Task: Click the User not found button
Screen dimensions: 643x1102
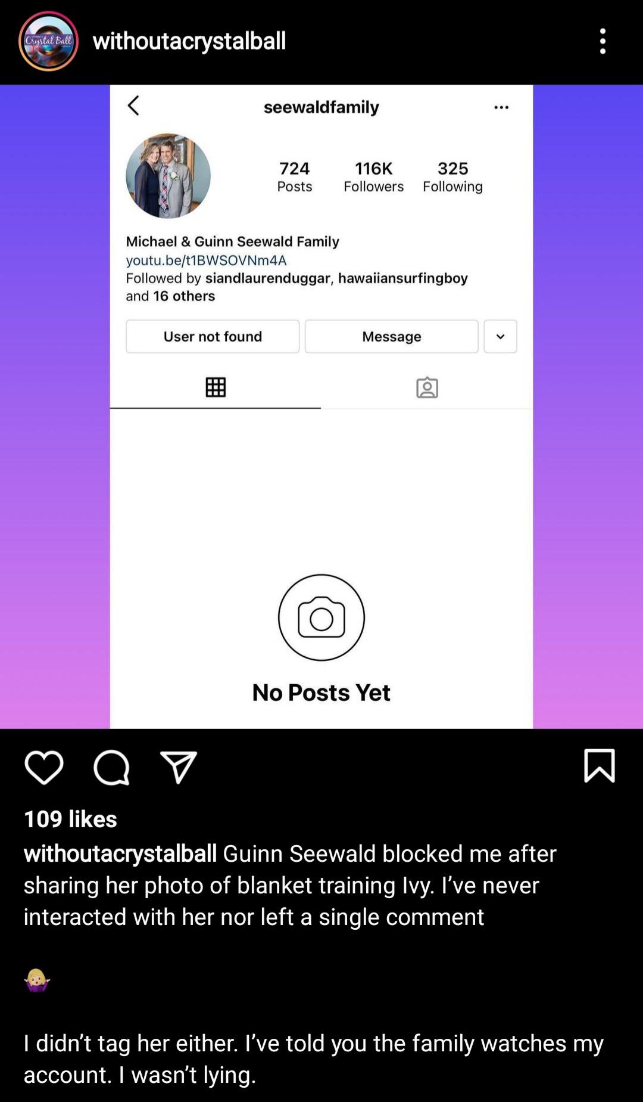Action: 213,336
